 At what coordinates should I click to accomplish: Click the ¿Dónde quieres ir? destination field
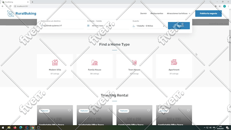click(63, 25)
